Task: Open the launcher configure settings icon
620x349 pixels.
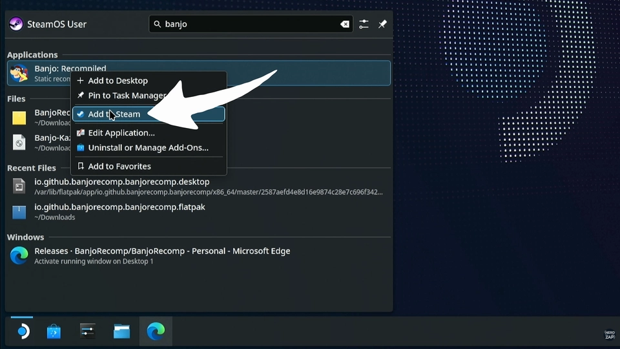Action: (364, 25)
